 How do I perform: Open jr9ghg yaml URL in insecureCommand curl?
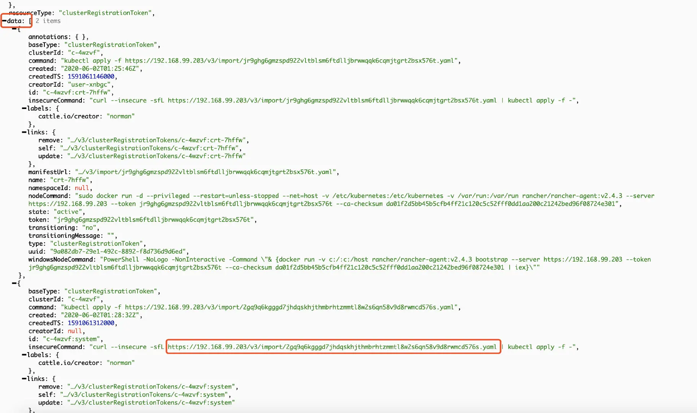tap(332, 101)
